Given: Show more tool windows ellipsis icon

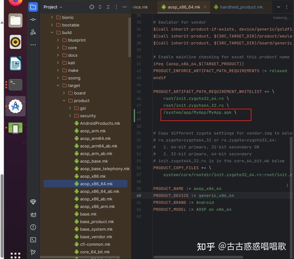Looking at the screenshot, I should [33, 44].
